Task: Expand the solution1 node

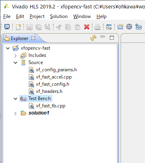Action: click(x=16, y=113)
